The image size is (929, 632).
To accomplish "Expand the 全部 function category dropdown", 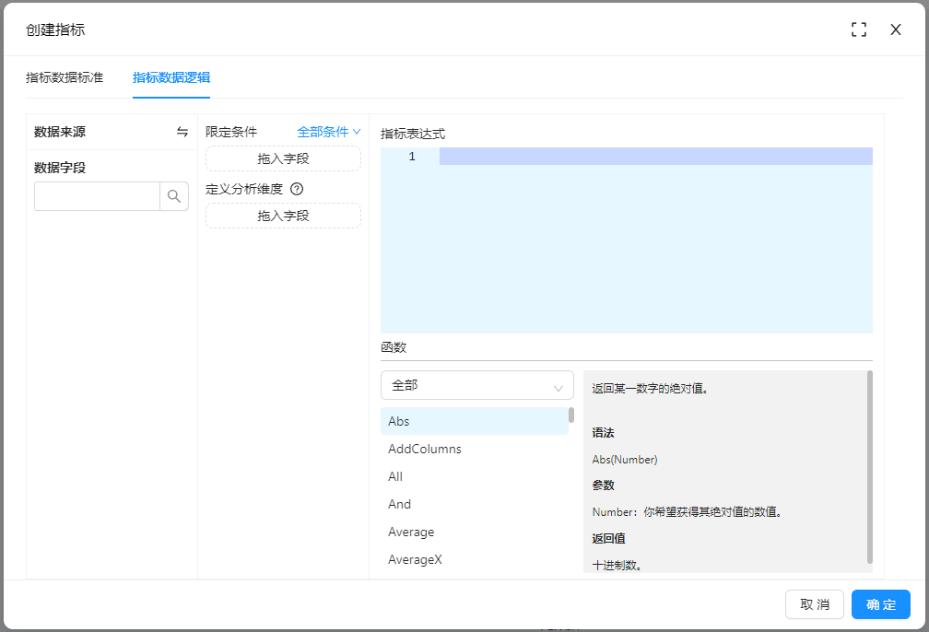I will click(x=476, y=385).
